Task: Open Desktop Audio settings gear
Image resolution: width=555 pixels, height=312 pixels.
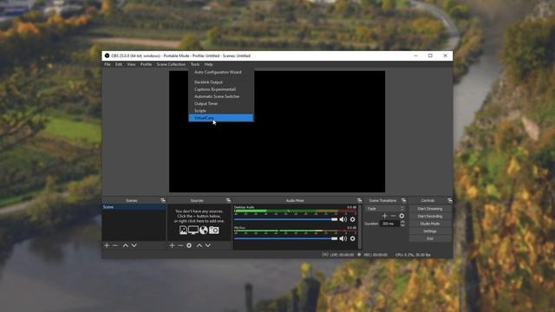Action: [353, 219]
